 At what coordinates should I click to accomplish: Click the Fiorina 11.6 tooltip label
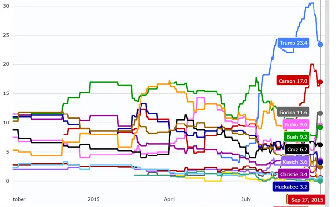(x=293, y=112)
